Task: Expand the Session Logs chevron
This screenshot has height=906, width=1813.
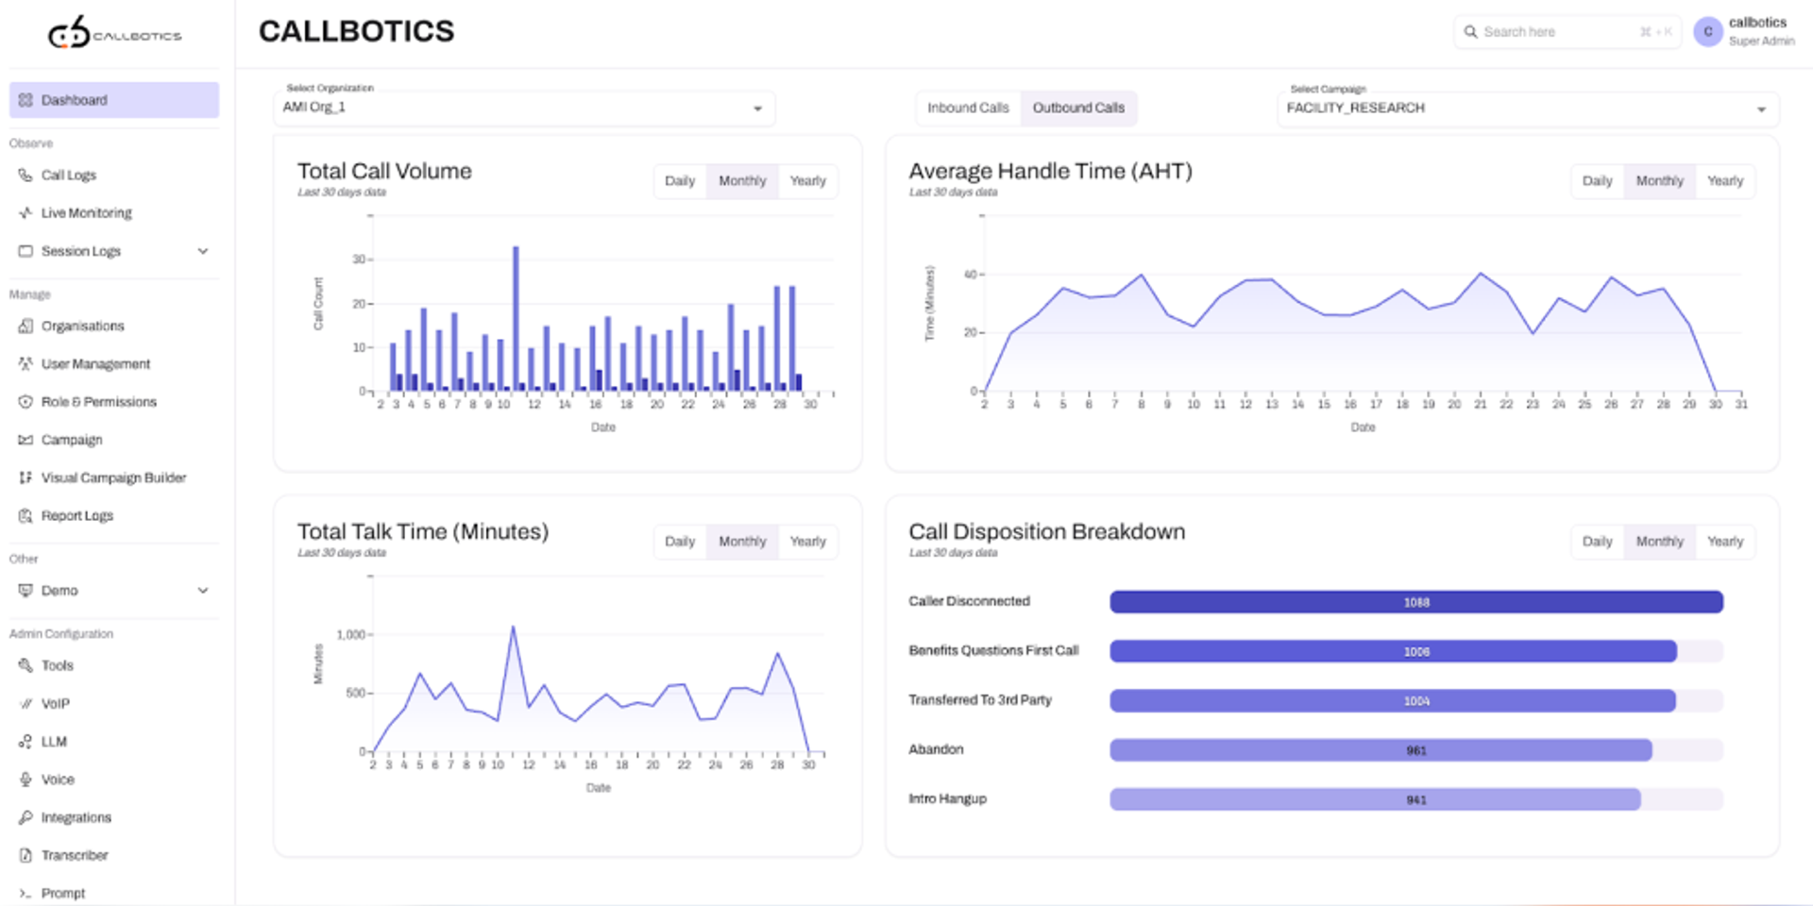Action: (203, 251)
